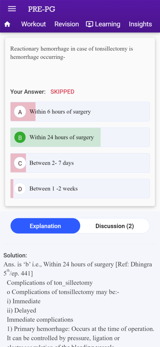160x347 pixels.
Task: Open the Insights tab
Action: coord(140,24)
